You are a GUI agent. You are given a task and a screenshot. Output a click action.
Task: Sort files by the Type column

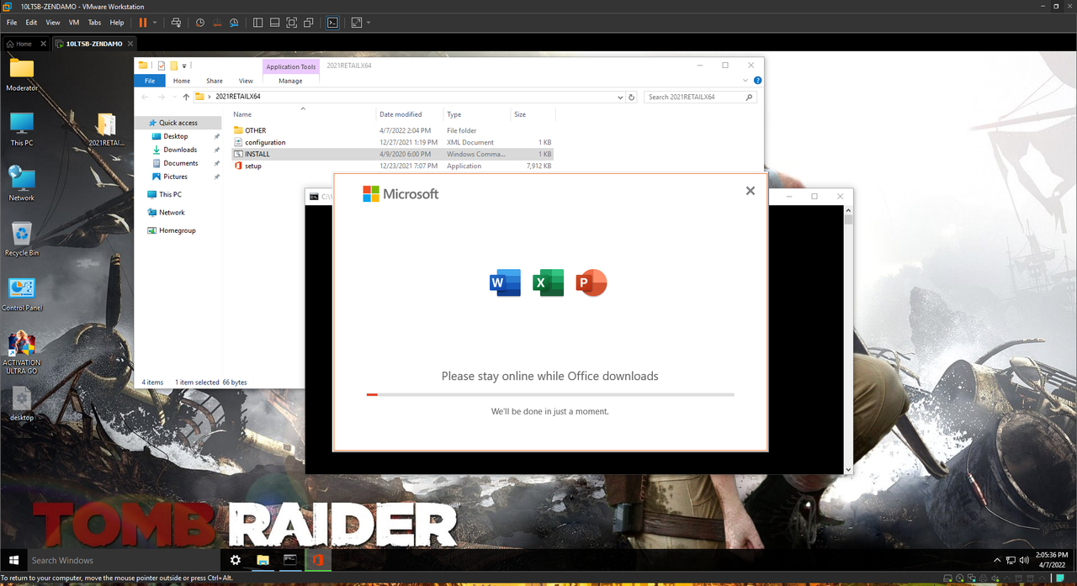[x=454, y=114]
